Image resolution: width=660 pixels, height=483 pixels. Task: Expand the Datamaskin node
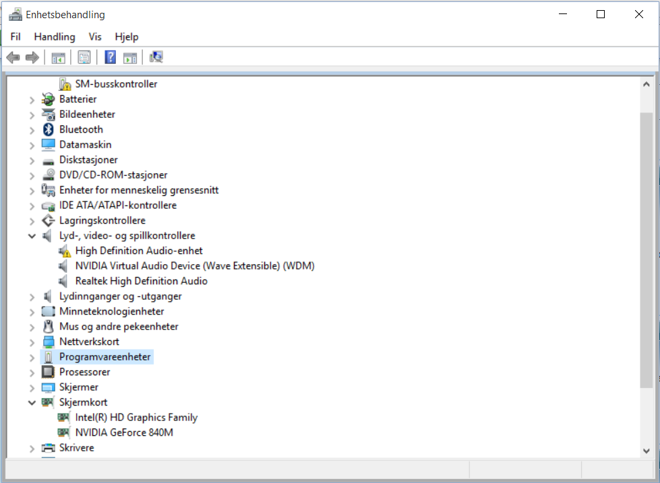click(x=32, y=145)
